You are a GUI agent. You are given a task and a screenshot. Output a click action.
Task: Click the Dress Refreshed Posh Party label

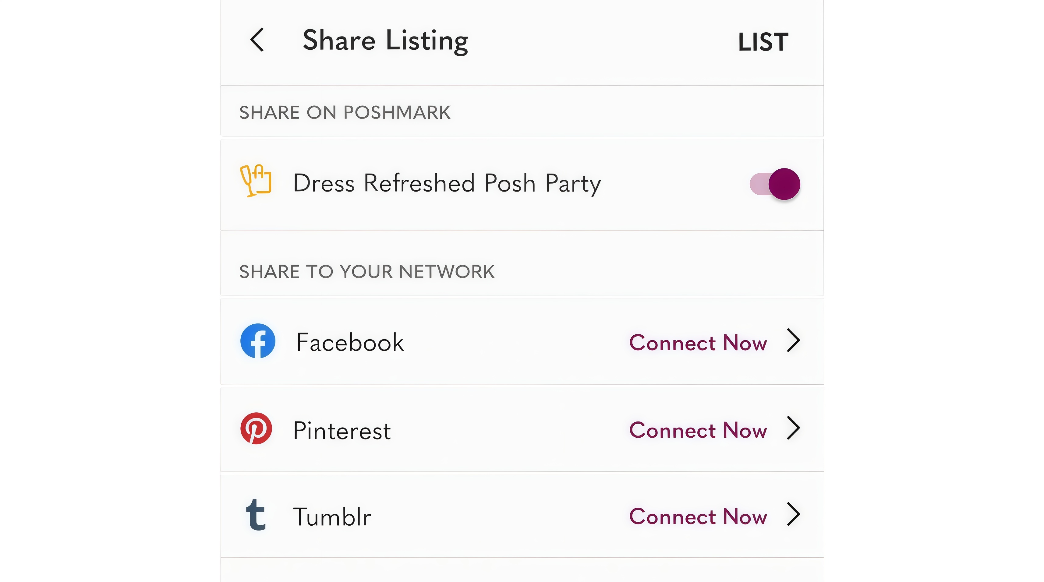click(447, 183)
